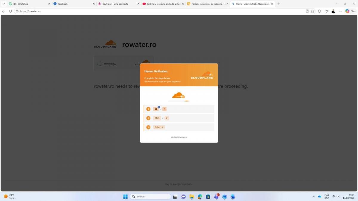Open the Windows Start menu

click(x=125, y=197)
